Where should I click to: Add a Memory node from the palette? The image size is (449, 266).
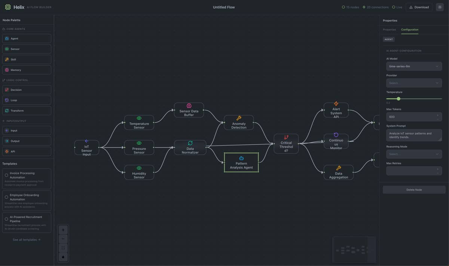(x=26, y=70)
